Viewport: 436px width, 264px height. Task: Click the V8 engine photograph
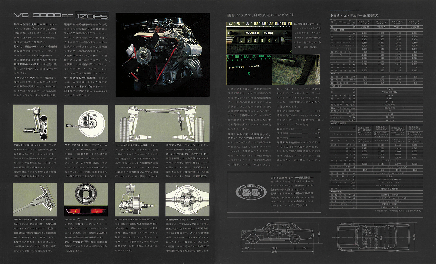(x=163, y=55)
